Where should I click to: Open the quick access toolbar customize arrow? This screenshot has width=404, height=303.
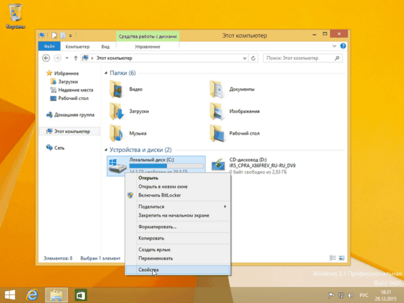pyautogui.click(x=70, y=36)
